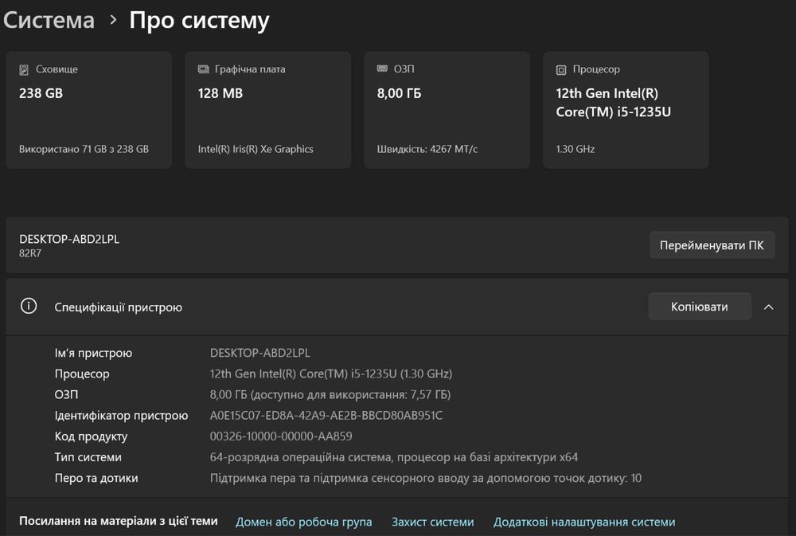
Task: Click the DESKTOP-ABD2LPL value in specifications
Action: [x=260, y=353]
